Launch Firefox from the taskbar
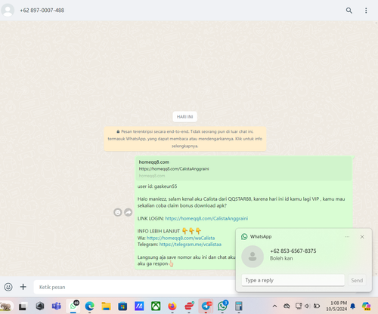Viewport: 378px width, 314px height. pyautogui.click(x=172, y=306)
